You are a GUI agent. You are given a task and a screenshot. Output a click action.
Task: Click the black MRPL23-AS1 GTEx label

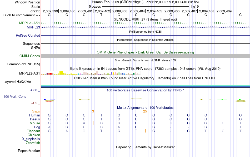[x=29, y=73]
